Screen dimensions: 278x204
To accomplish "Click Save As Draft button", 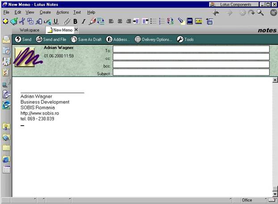I will (x=86, y=39).
